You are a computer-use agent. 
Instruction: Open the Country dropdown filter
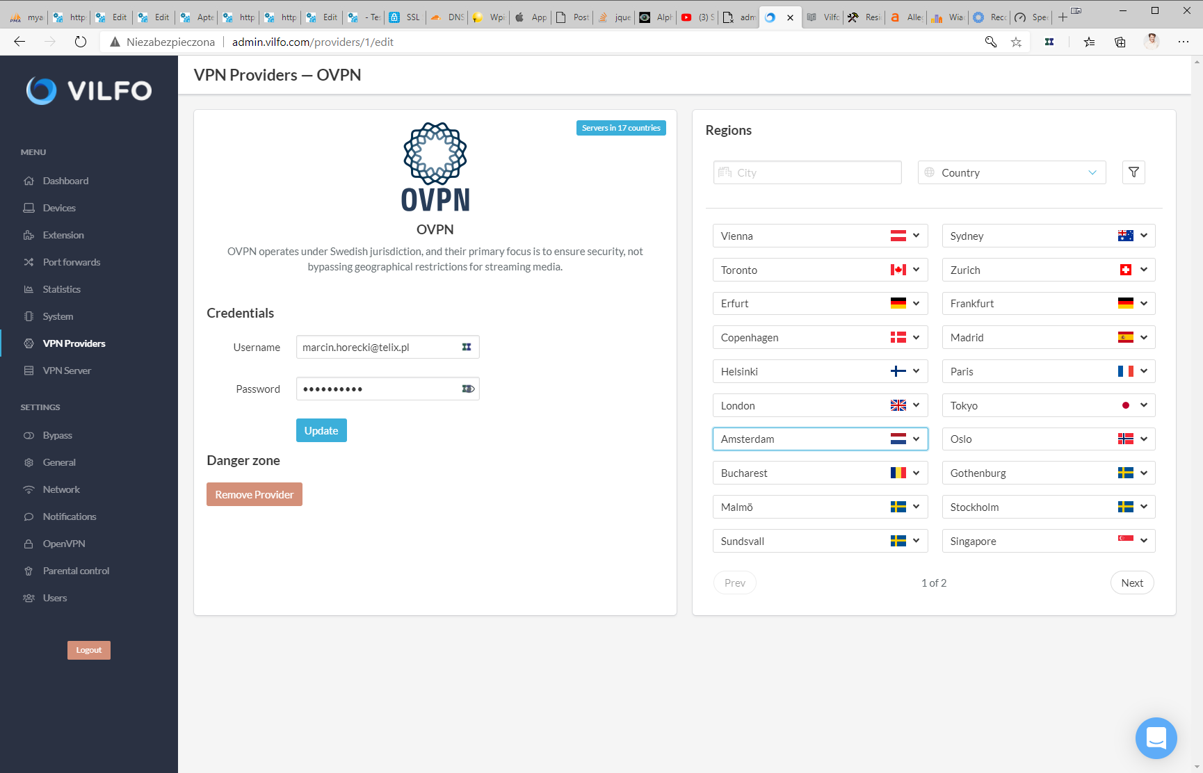tap(1012, 172)
